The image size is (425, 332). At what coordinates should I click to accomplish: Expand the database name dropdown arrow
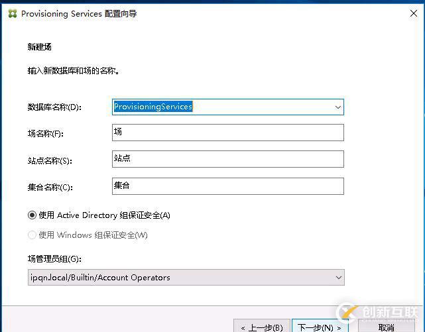pos(337,107)
